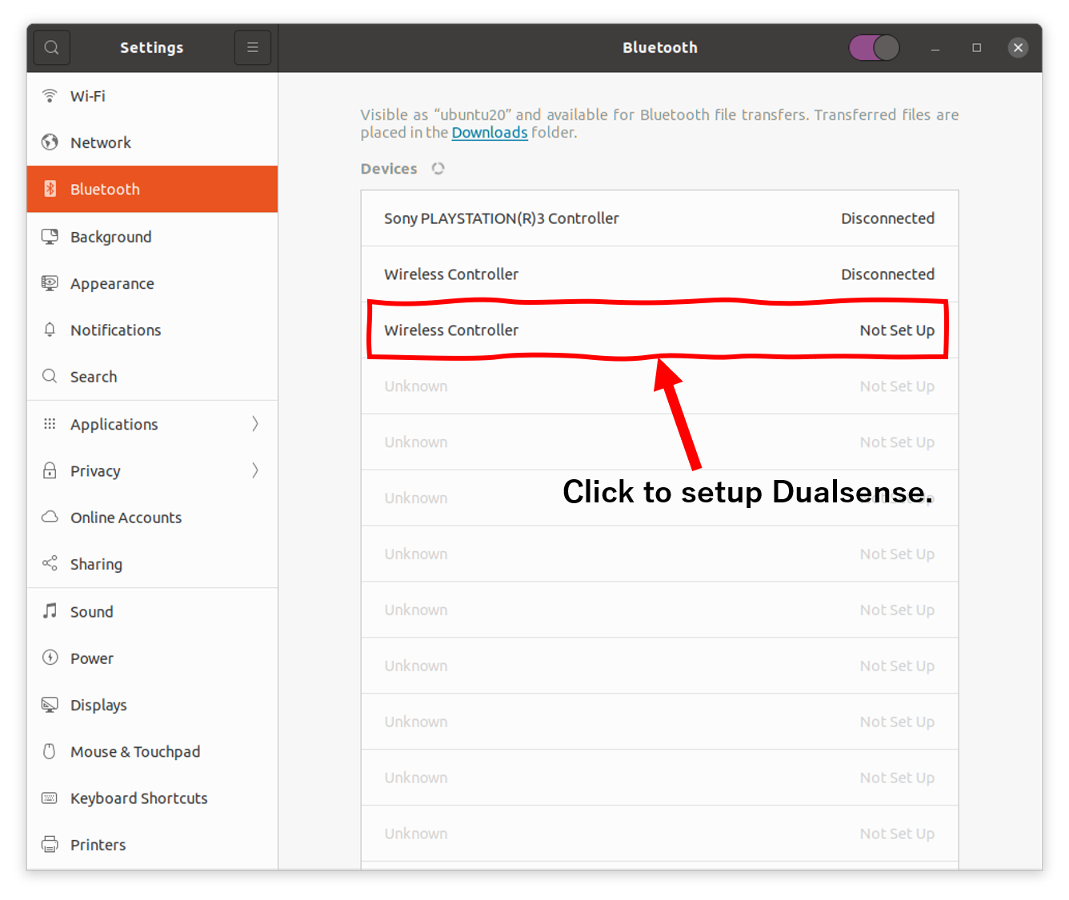Click the Not Set Up status of Wireless Controller

tap(897, 330)
